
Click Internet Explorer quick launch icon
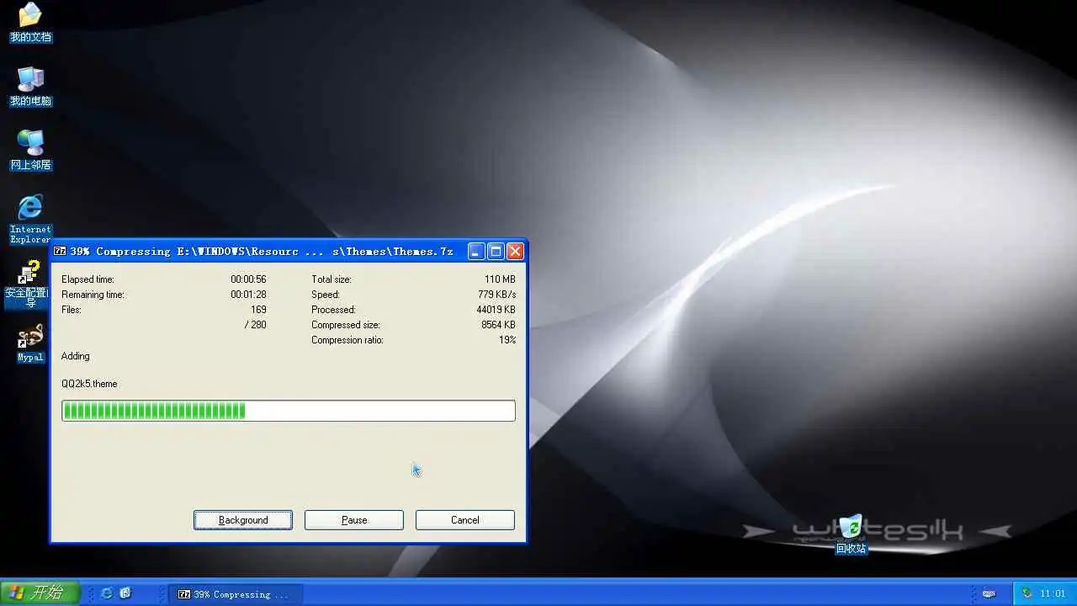(x=107, y=593)
